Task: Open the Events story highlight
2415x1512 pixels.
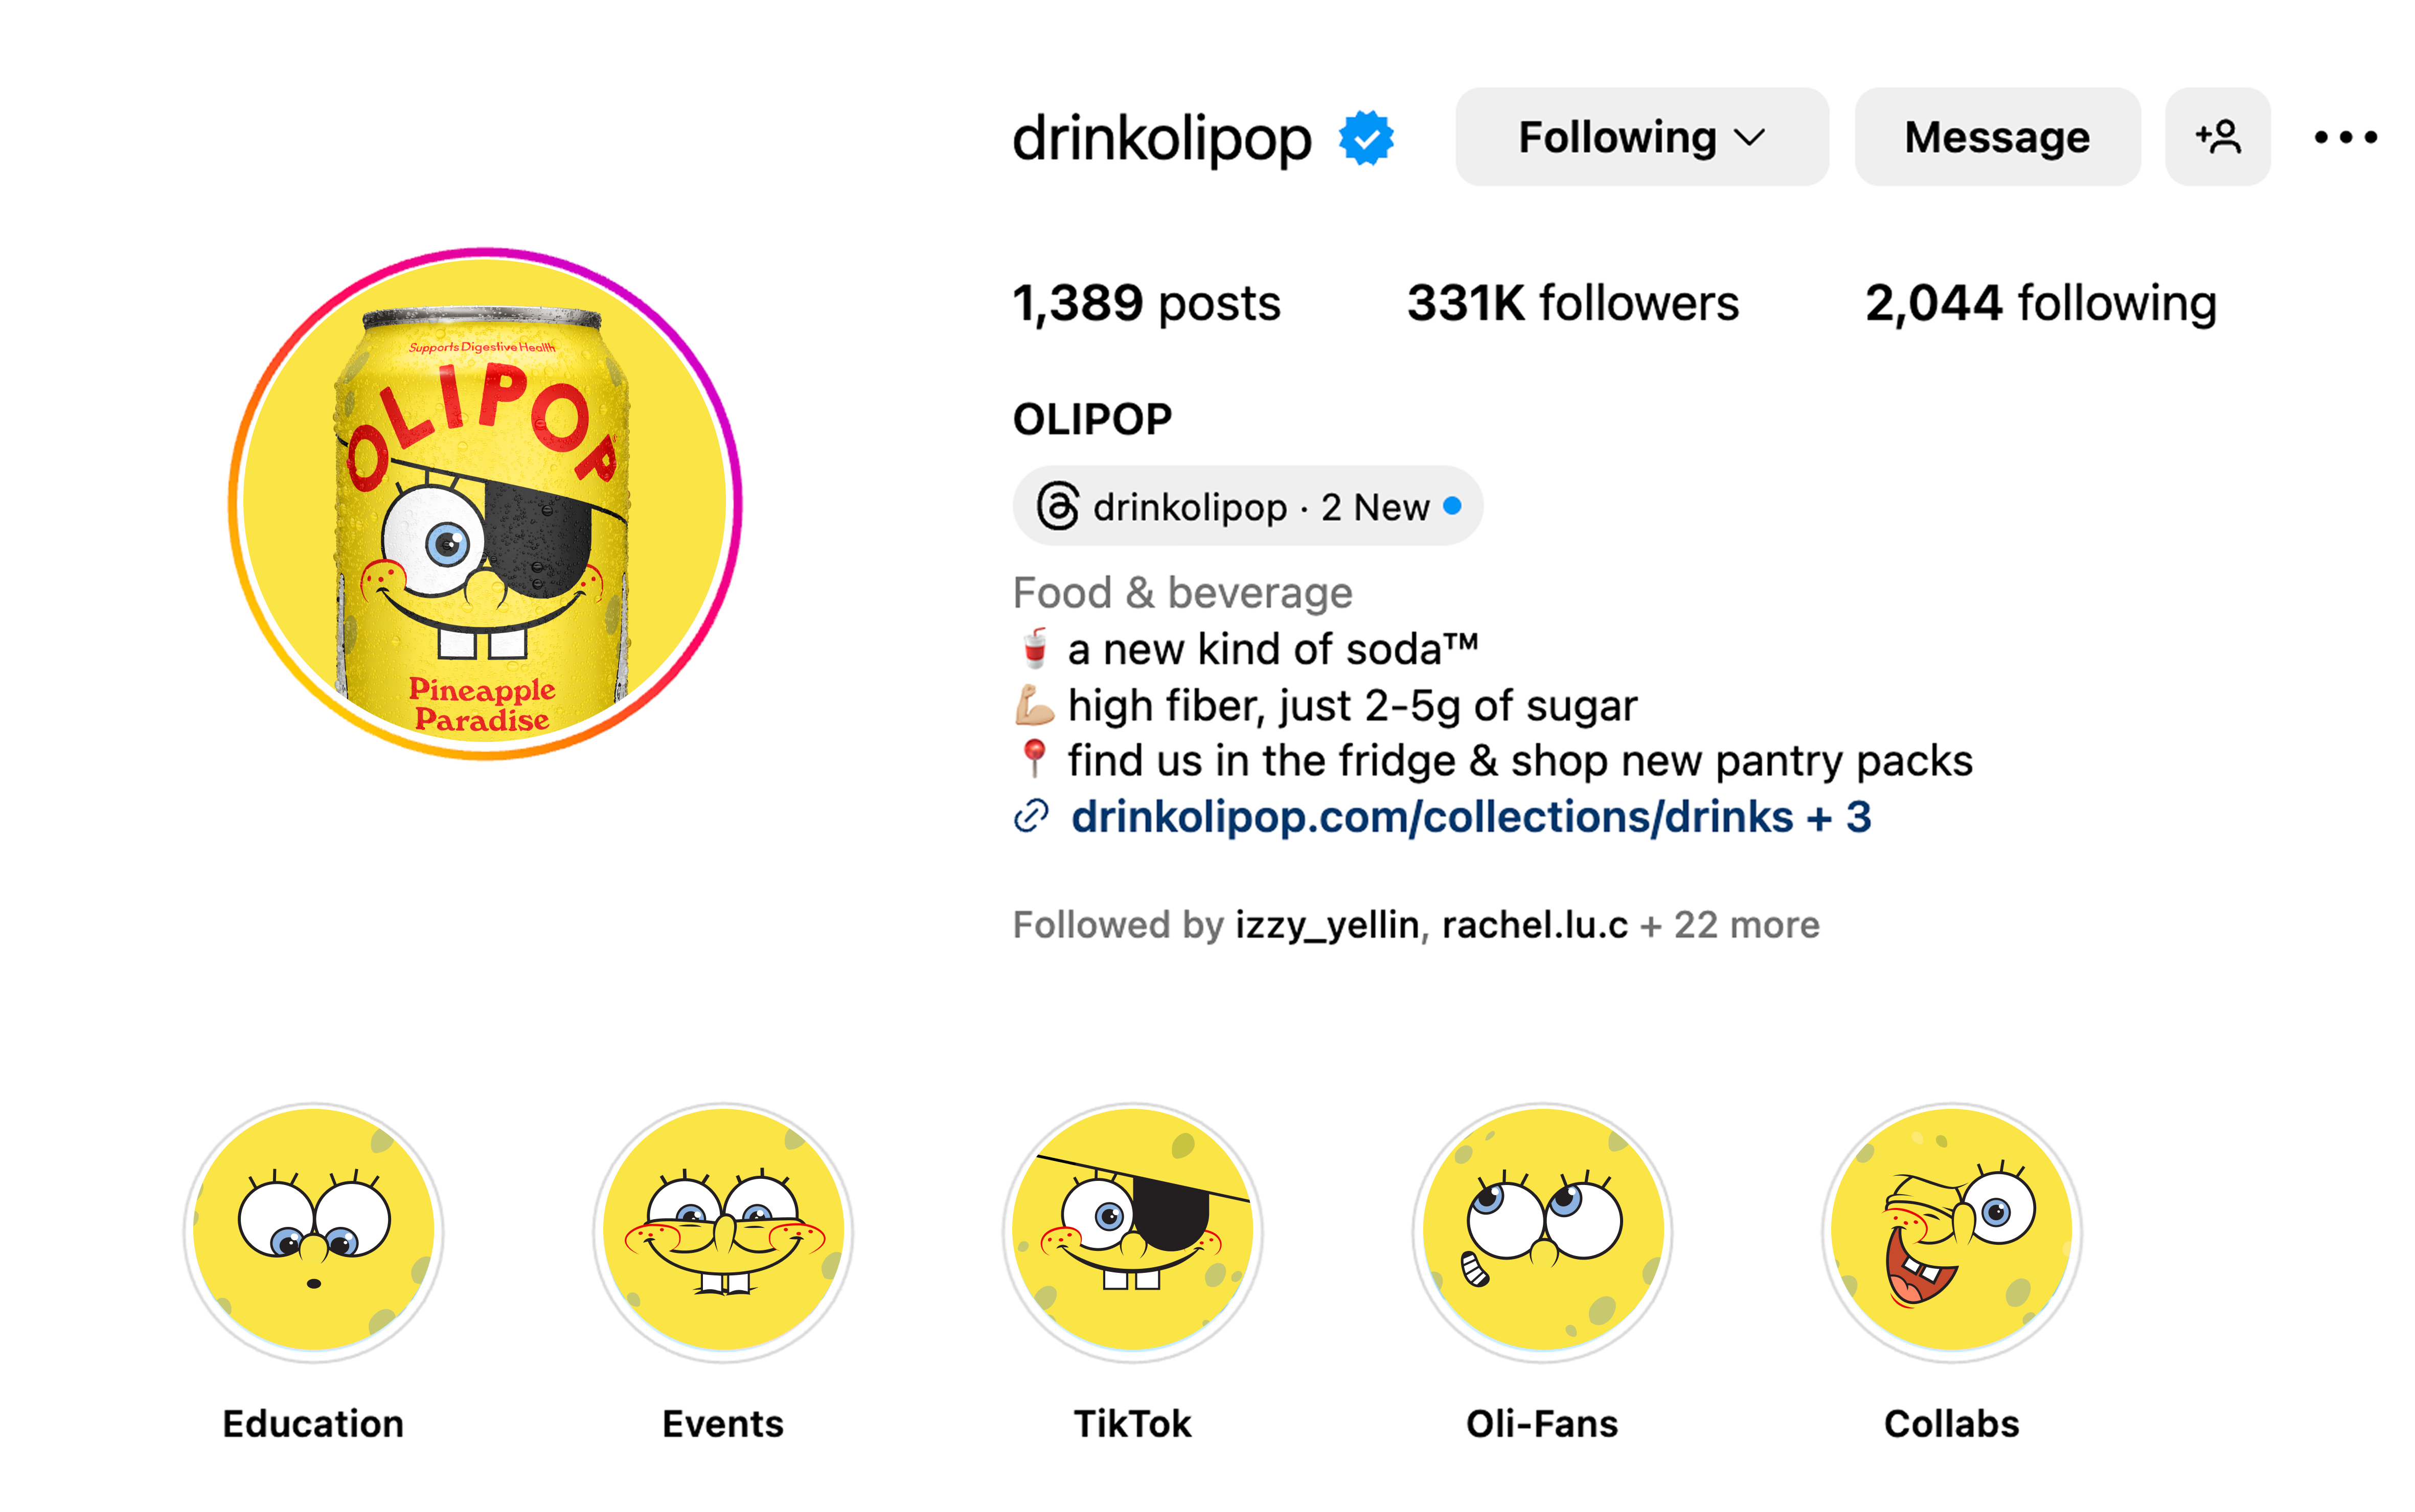Action: coord(723,1233)
